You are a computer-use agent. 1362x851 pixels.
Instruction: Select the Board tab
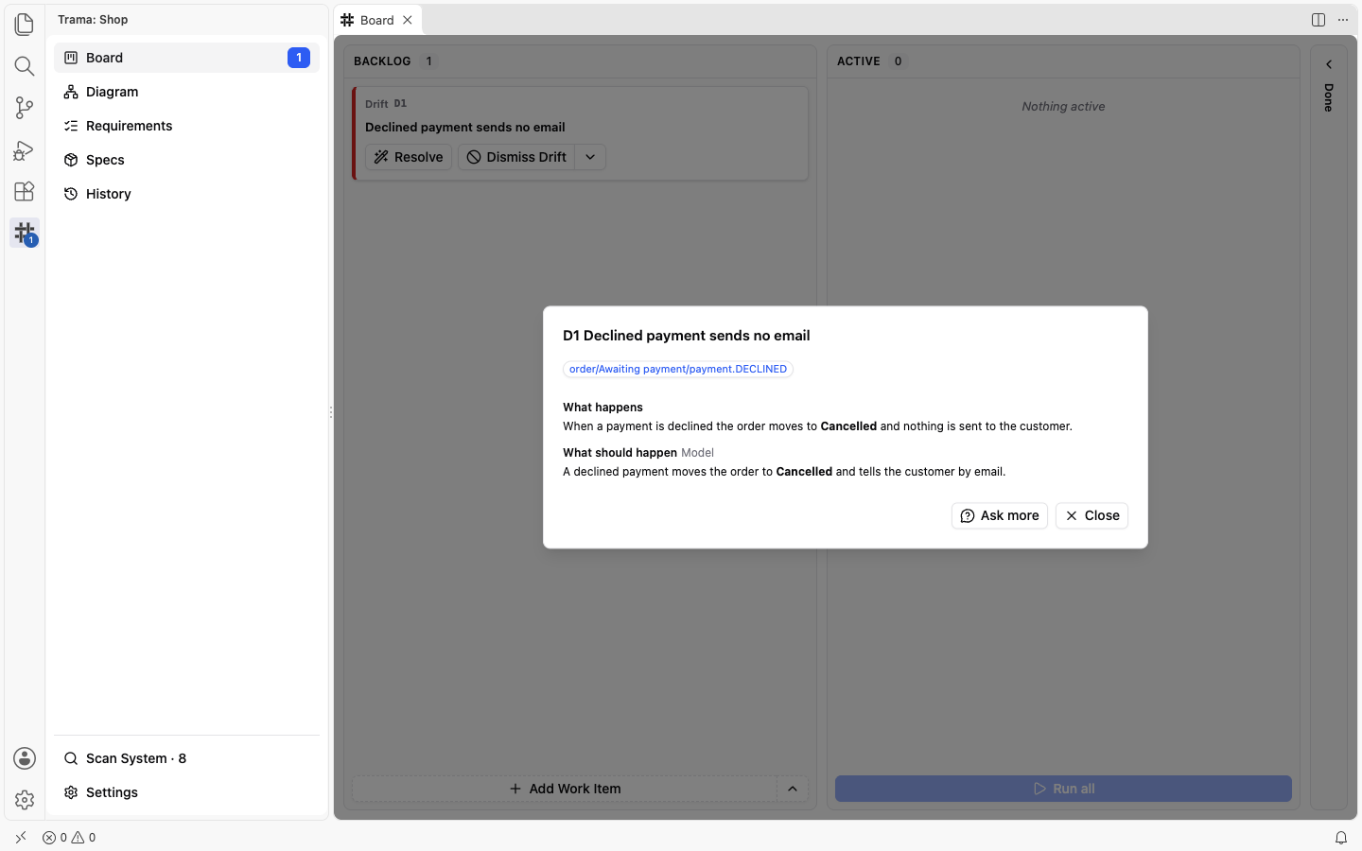[x=377, y=20]
